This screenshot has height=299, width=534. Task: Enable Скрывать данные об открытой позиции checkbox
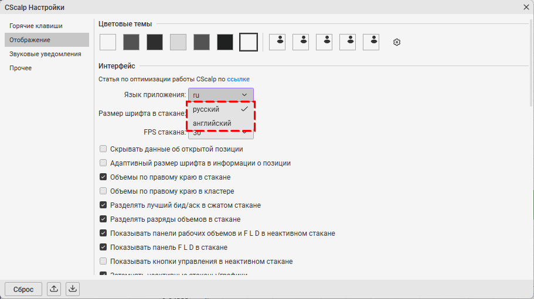point(104,149)
